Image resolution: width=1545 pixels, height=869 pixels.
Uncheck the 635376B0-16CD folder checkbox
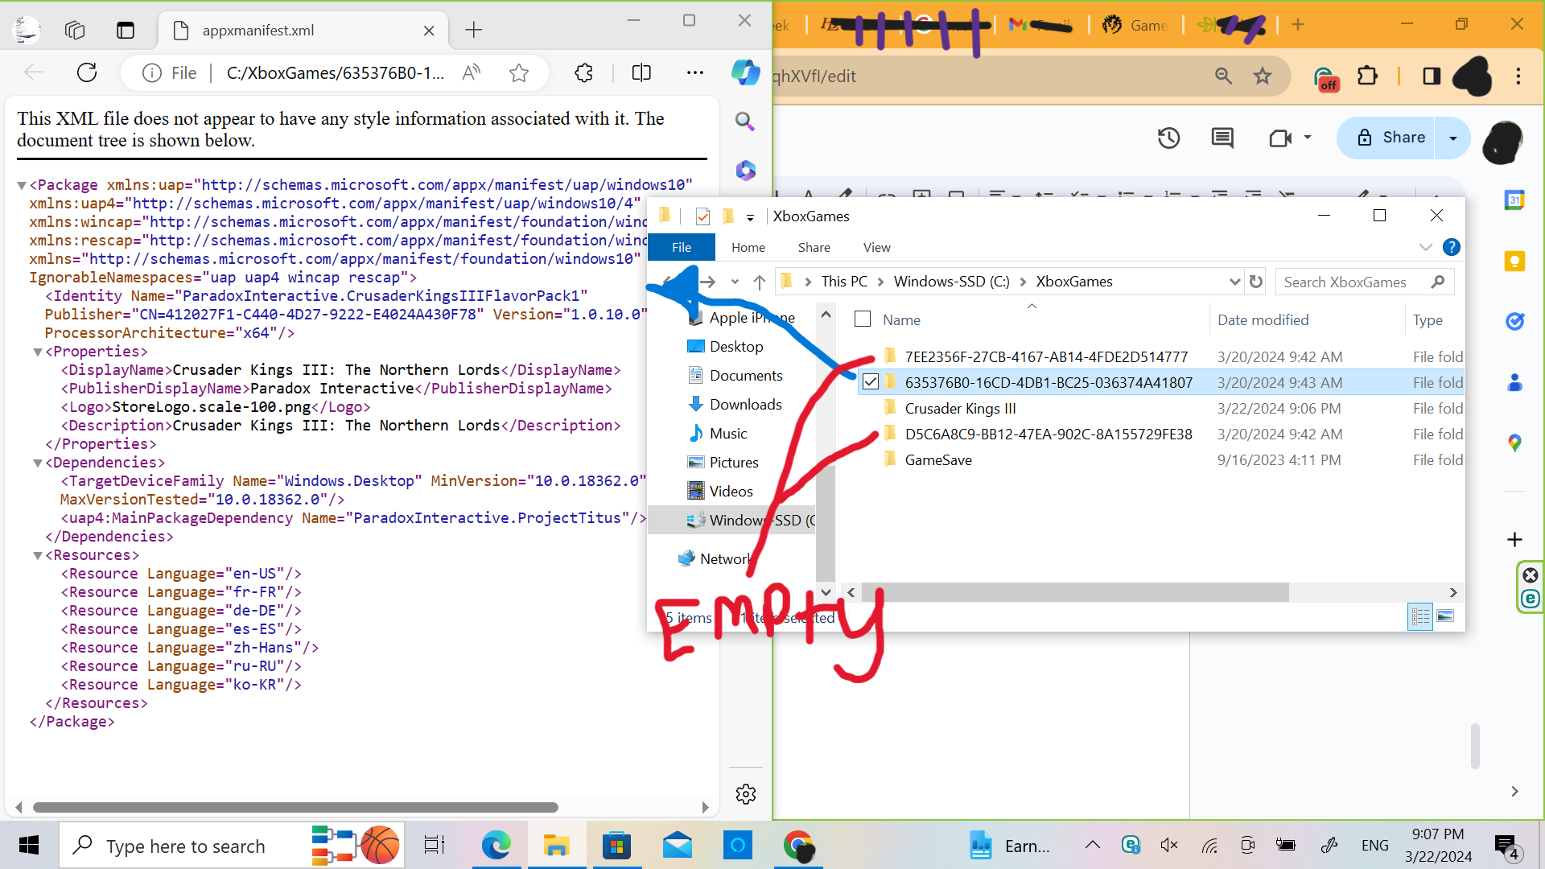click(870, 381)
